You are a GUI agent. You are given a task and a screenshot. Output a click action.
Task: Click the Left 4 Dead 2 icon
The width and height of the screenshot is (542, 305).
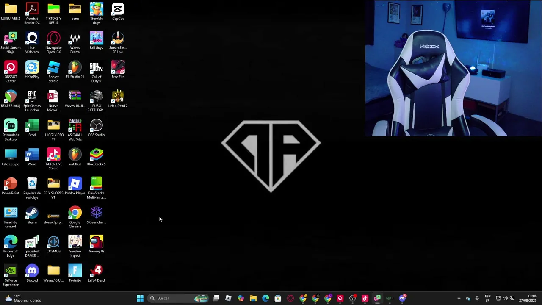click(x=118, y=99)
